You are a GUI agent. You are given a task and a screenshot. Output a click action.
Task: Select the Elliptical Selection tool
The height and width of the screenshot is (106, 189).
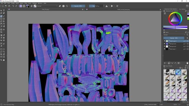tap(4, 49)
